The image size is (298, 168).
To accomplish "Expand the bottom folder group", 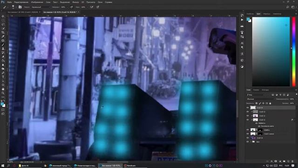I will (x=251, y=142).
